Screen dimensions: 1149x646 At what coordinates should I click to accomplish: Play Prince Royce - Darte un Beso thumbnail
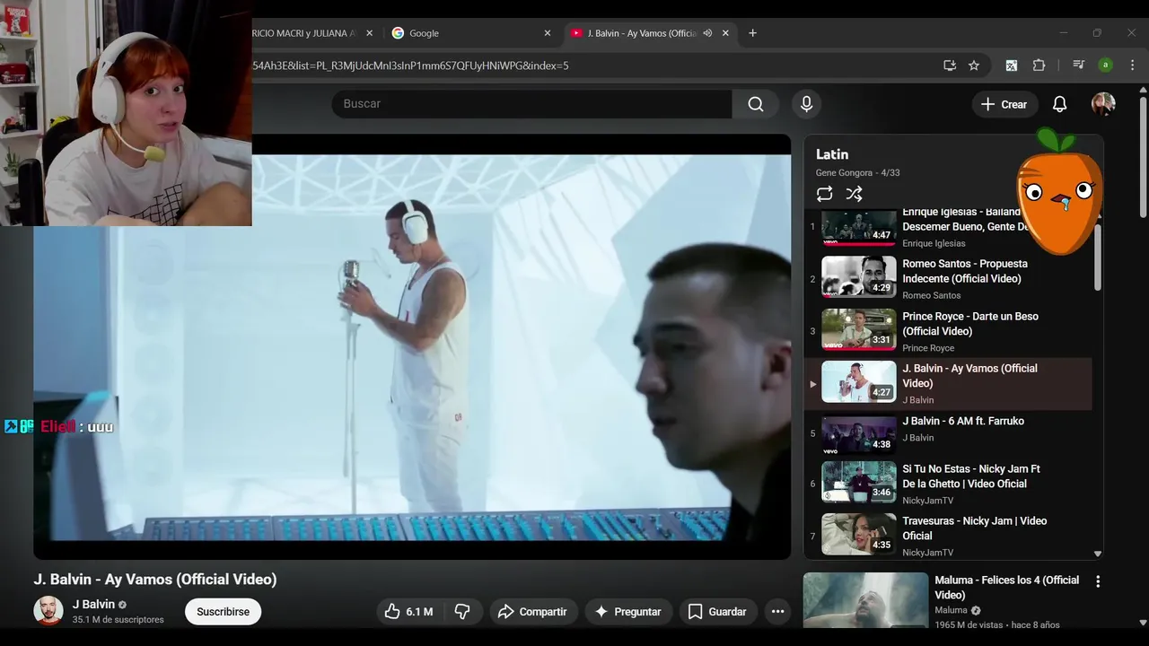859,329
